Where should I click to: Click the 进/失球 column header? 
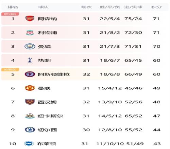tap(133, 7)
